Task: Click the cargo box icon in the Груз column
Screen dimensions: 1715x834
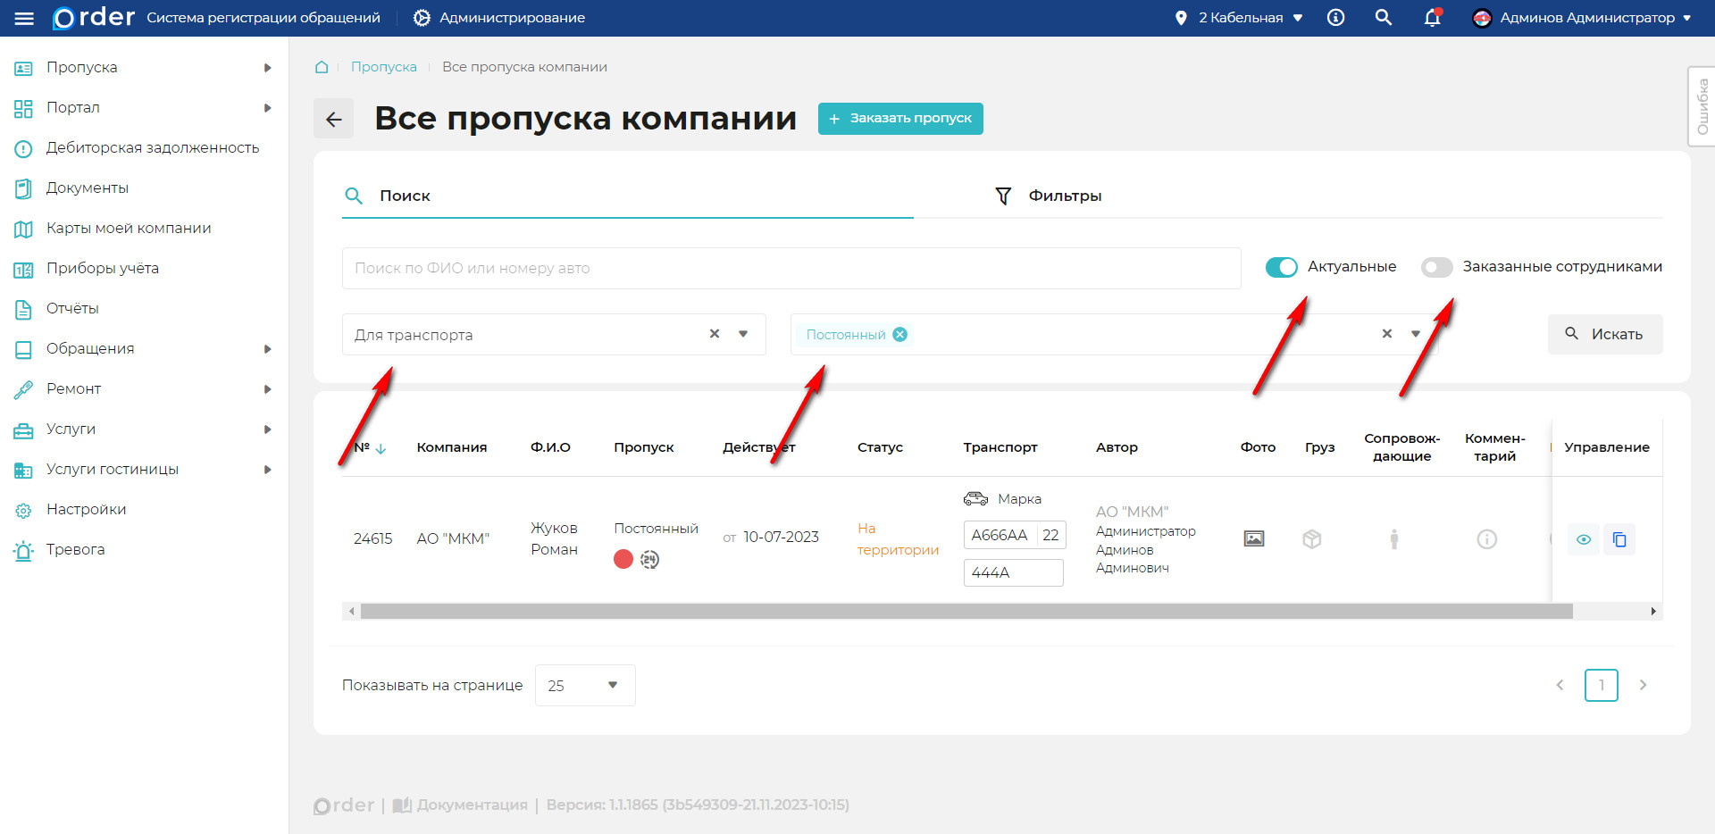Action: (1311, 538)
